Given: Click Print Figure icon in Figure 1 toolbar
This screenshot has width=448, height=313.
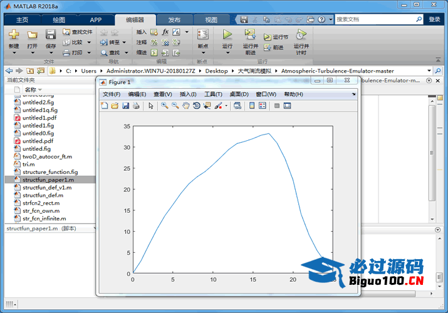Looking at the screenshot, I should coord(136,106).
